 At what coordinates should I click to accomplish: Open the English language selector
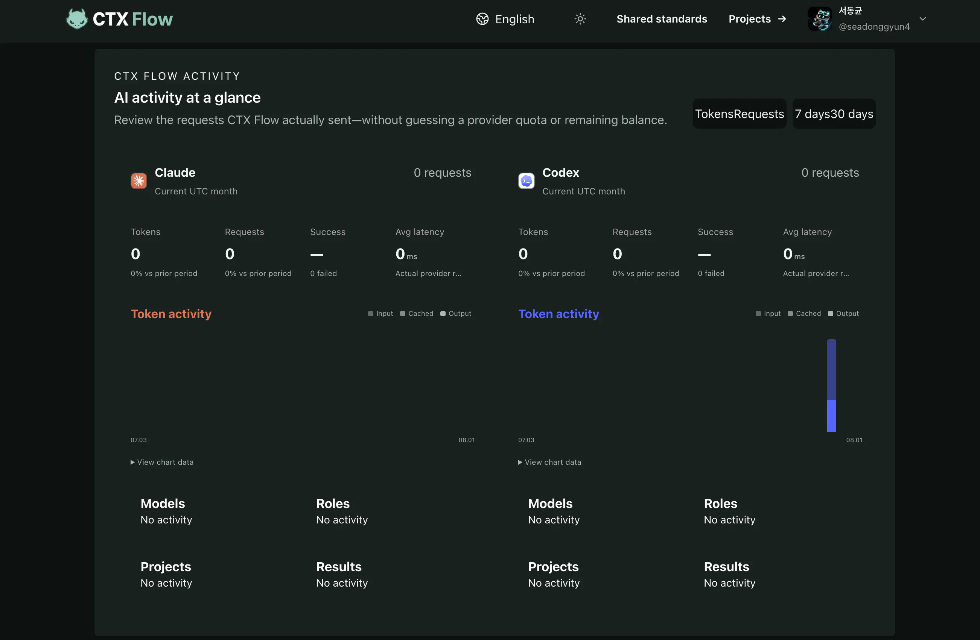pyautogui.click(x=505, y=19)
